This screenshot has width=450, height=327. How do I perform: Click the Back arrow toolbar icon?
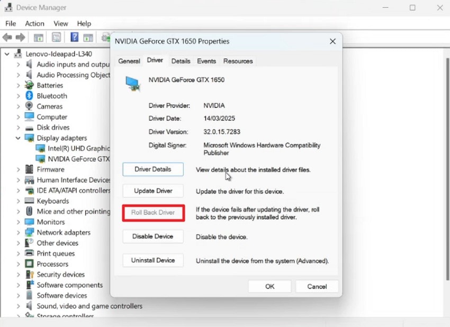coord(7,37)
